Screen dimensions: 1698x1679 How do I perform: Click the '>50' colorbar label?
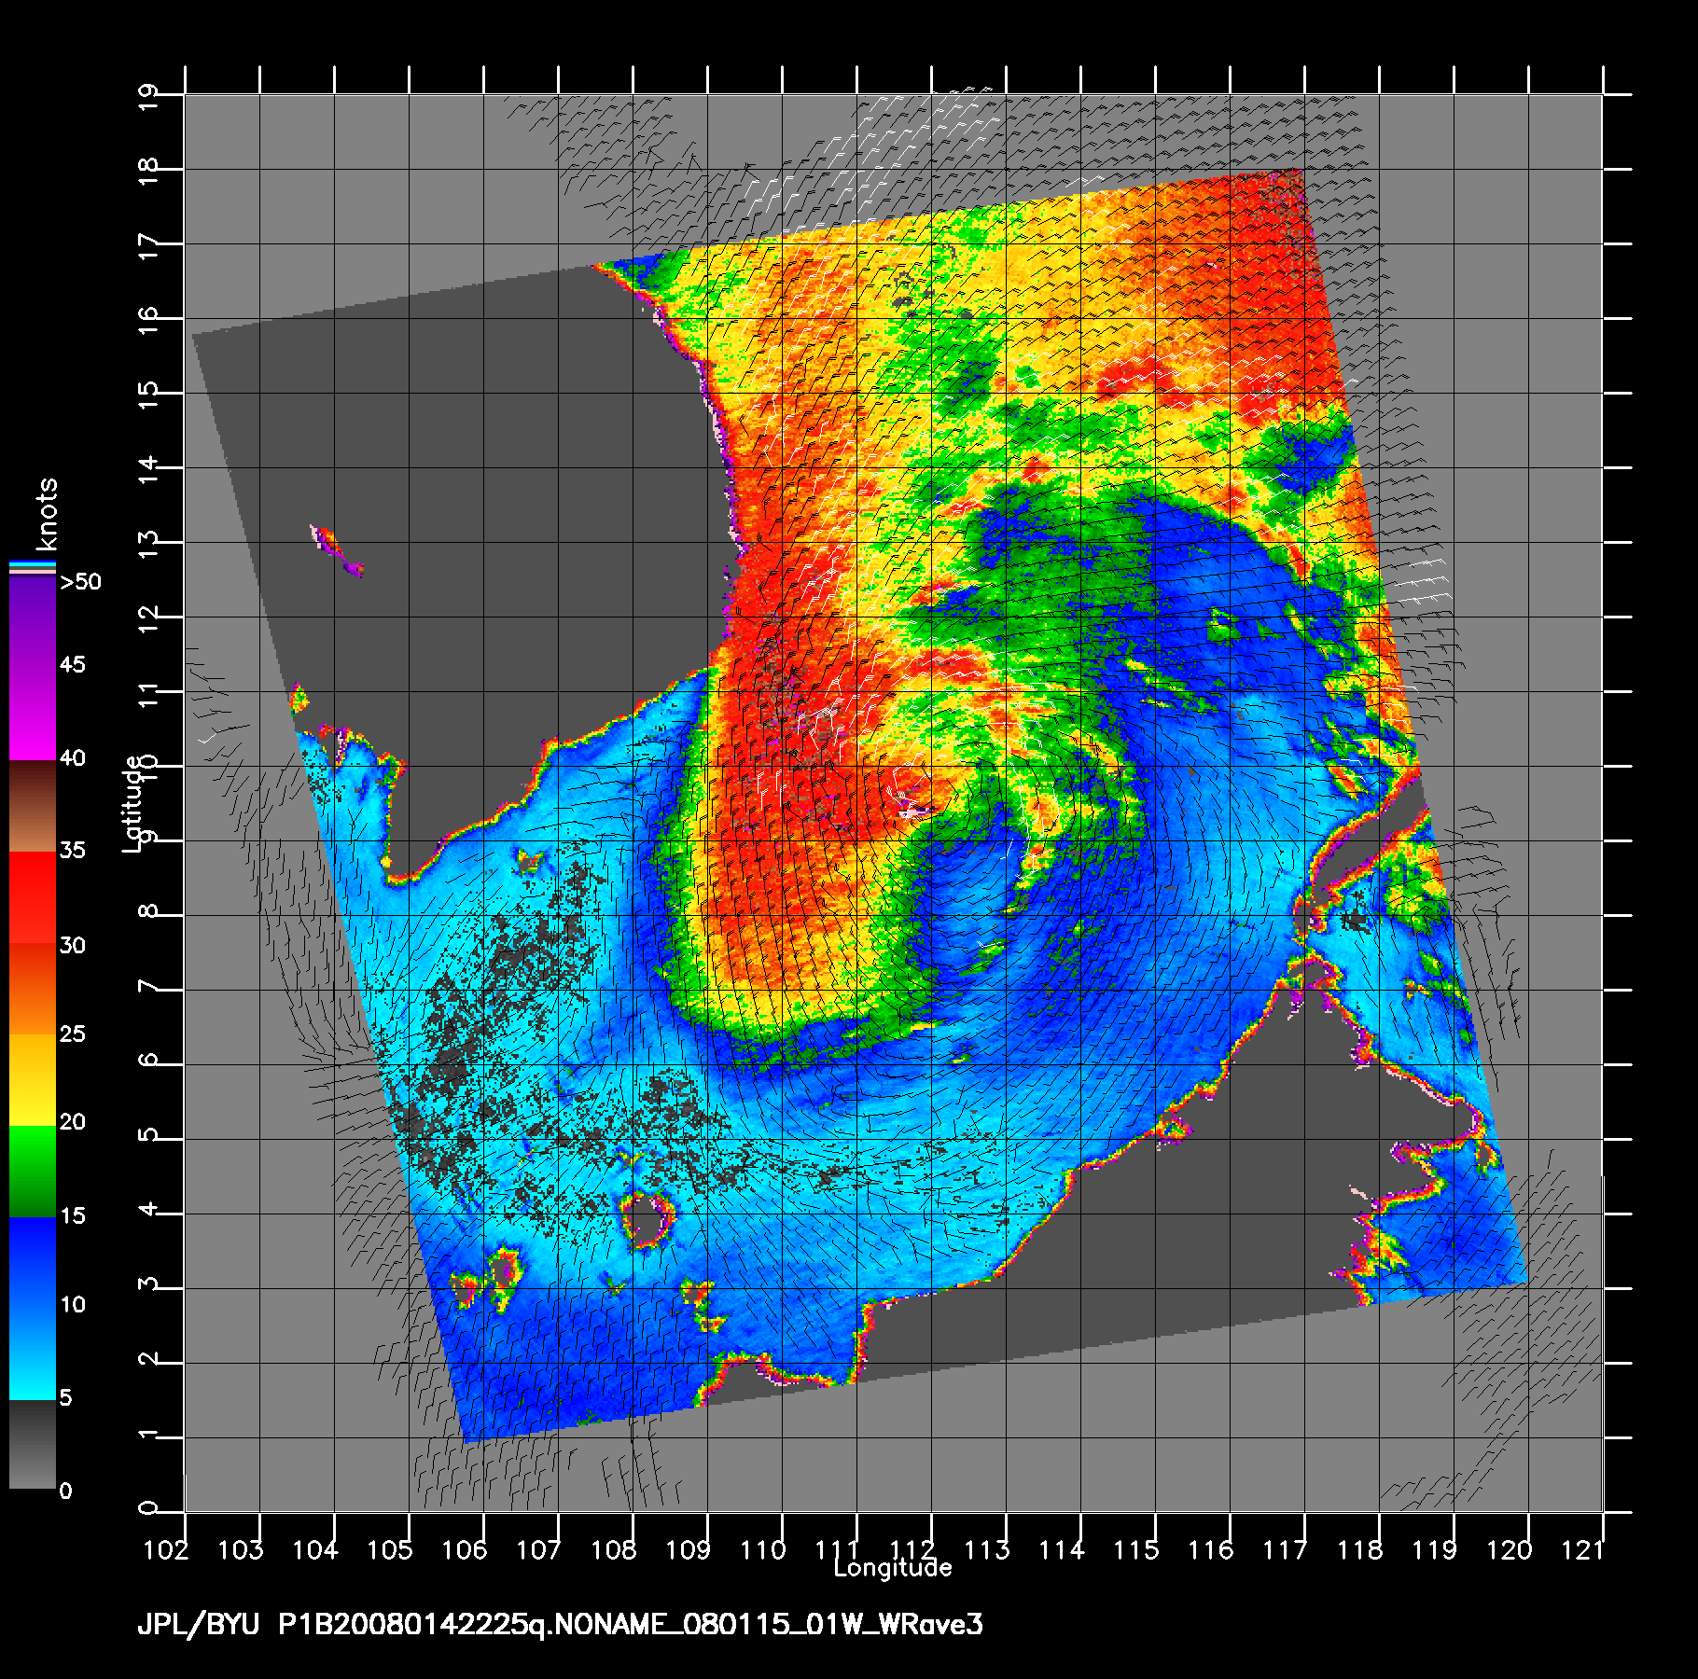point(80,582)
